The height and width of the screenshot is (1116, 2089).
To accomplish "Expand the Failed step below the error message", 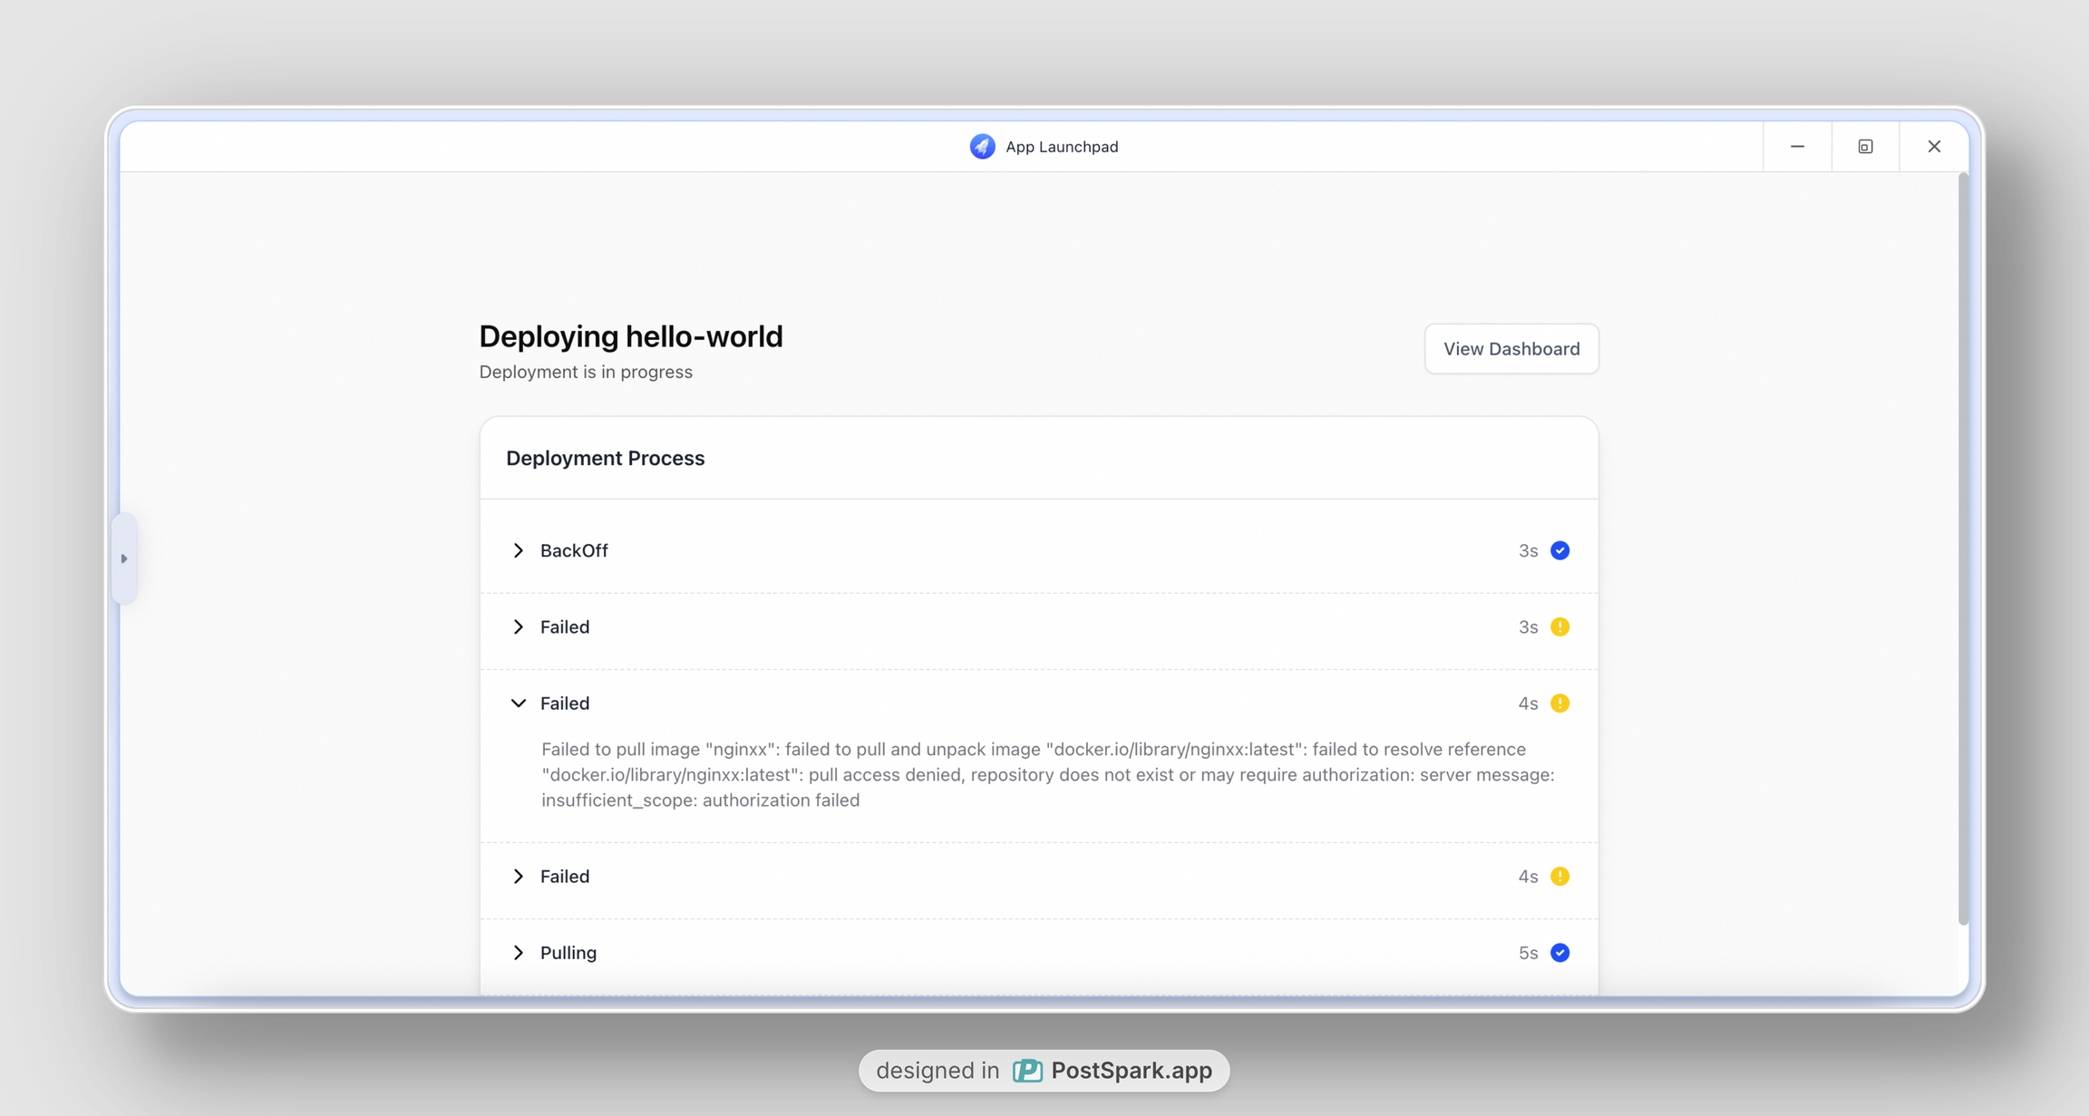I will [x=519, y=876].
